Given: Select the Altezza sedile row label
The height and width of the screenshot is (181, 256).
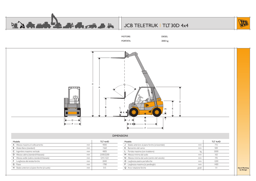Looking at the screenshot, I should (x=33, y=158).
